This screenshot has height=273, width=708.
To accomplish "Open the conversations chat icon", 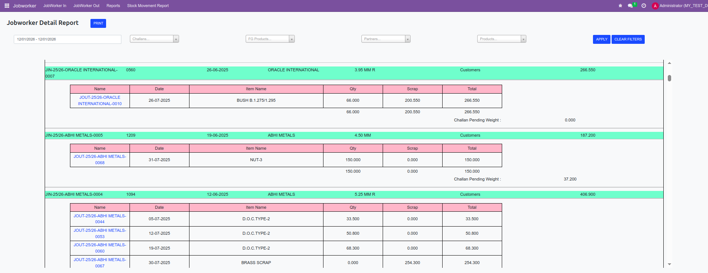I will (x=630, y=6).
